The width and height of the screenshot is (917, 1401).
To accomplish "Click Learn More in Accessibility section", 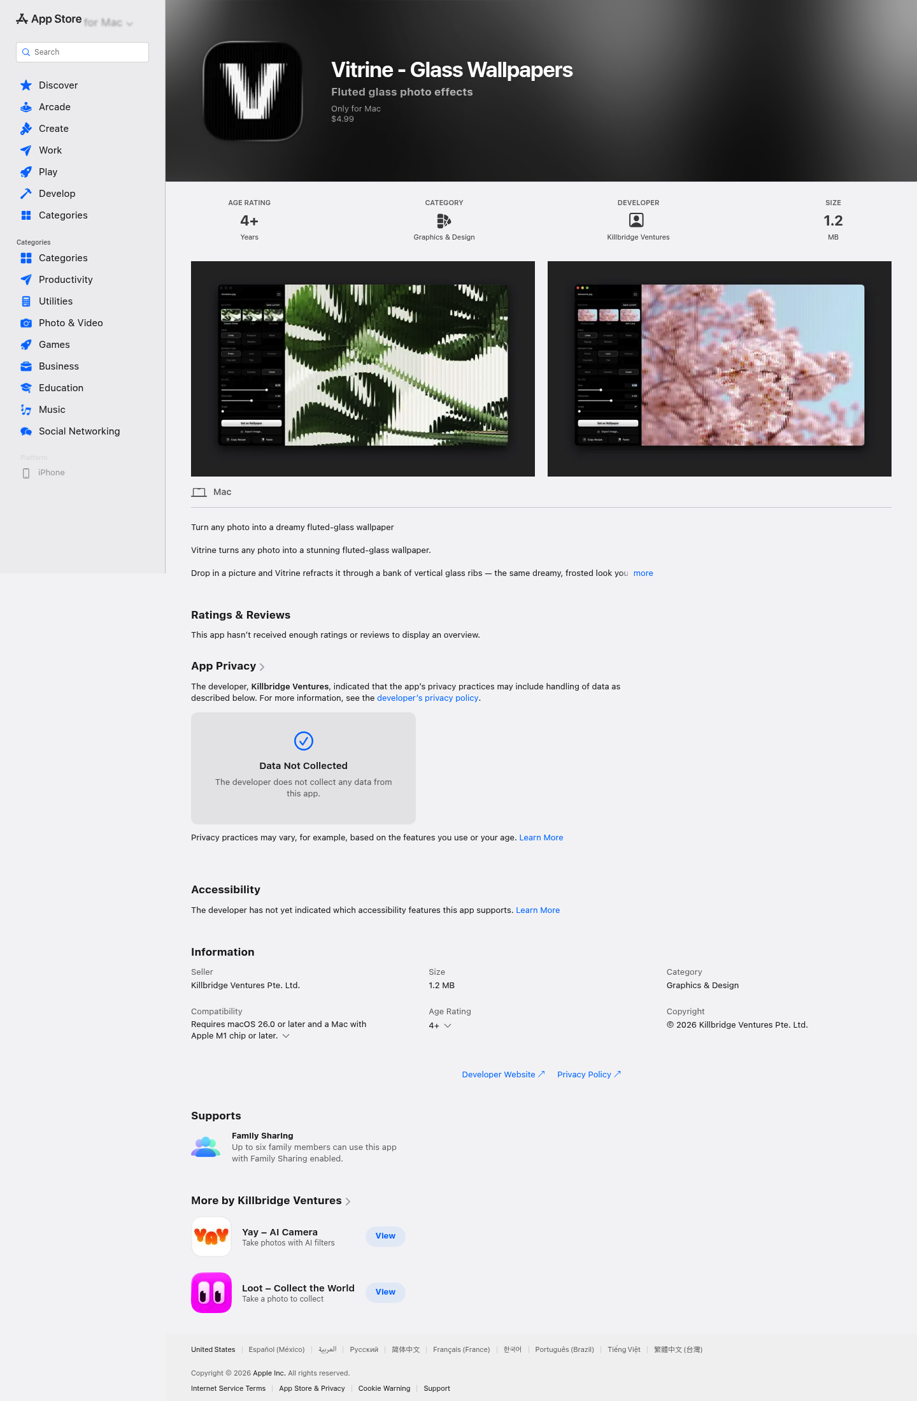I will click(538, 910).
